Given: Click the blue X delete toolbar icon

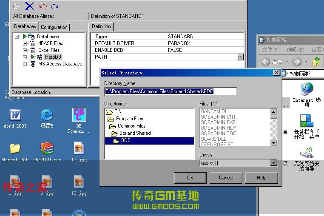Looking at the screenshot, I should [x=29, y=6].
